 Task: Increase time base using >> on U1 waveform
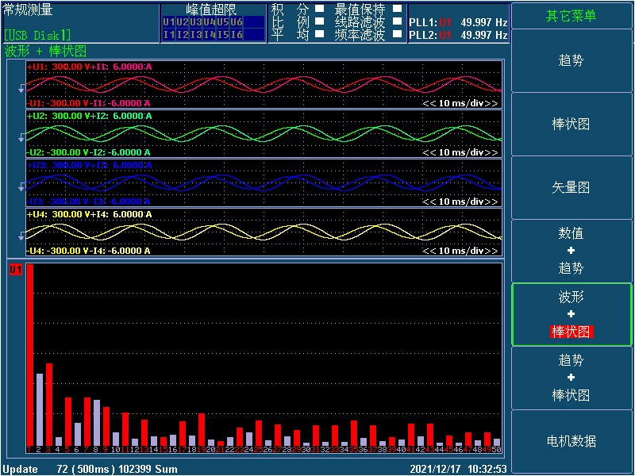click(x=492, y=103)
